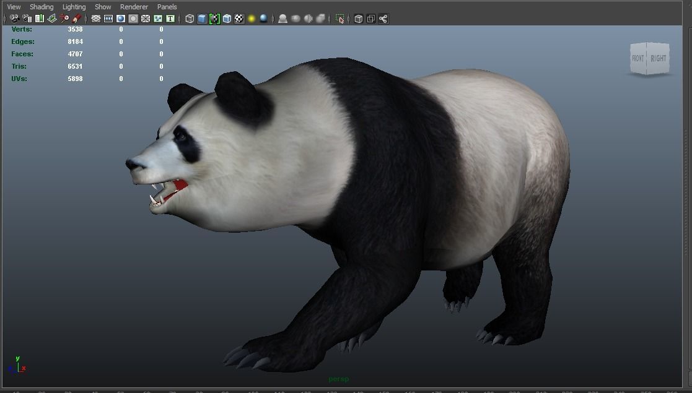Enable the X-Ray cube icon

358,19
